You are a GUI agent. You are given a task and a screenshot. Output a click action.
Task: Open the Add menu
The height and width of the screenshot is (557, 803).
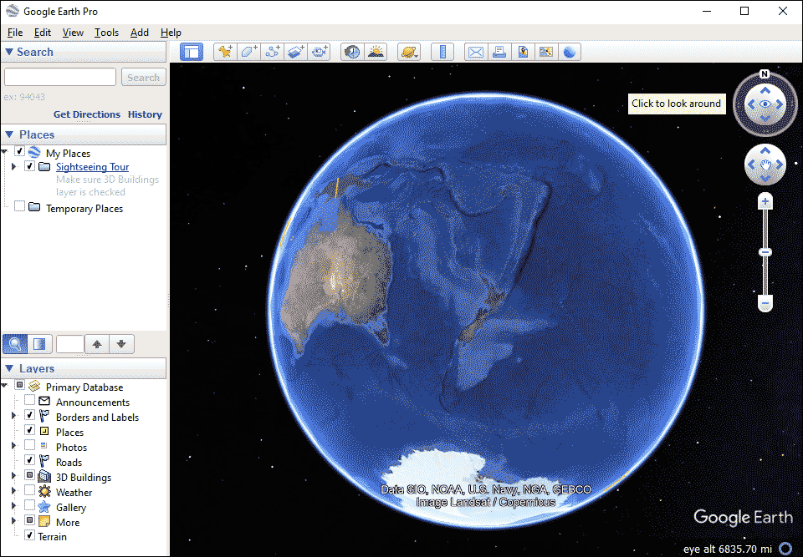pyautogui.click(x=140, y=33)
